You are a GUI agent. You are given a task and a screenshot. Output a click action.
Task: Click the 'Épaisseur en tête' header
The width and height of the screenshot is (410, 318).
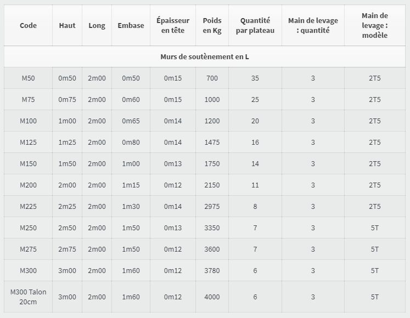173,25
